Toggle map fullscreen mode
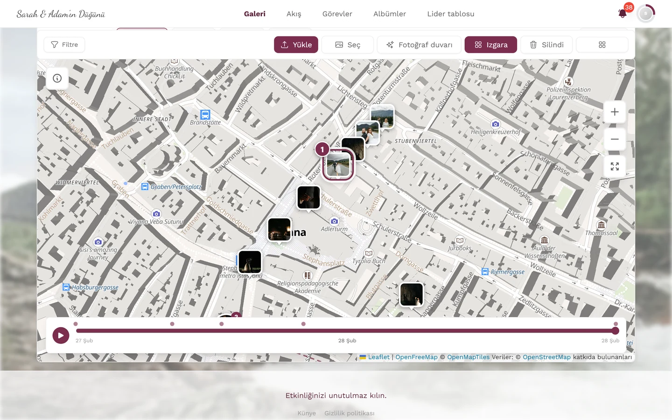 point(615,166)
